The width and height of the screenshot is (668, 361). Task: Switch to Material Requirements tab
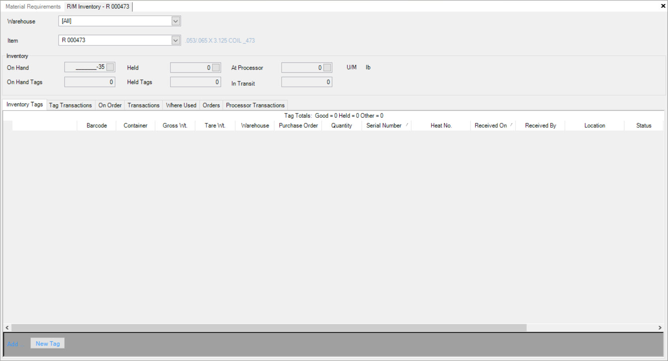33,6
